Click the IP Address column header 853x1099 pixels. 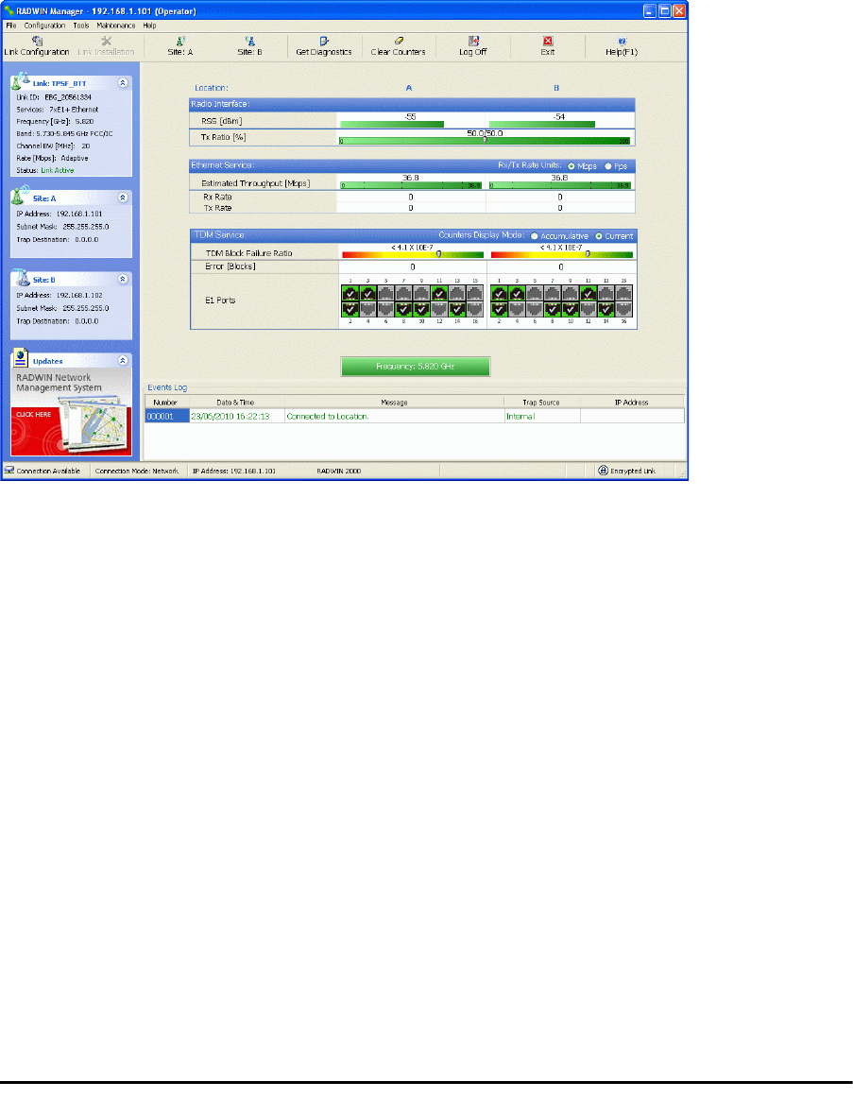pos(632,403)
